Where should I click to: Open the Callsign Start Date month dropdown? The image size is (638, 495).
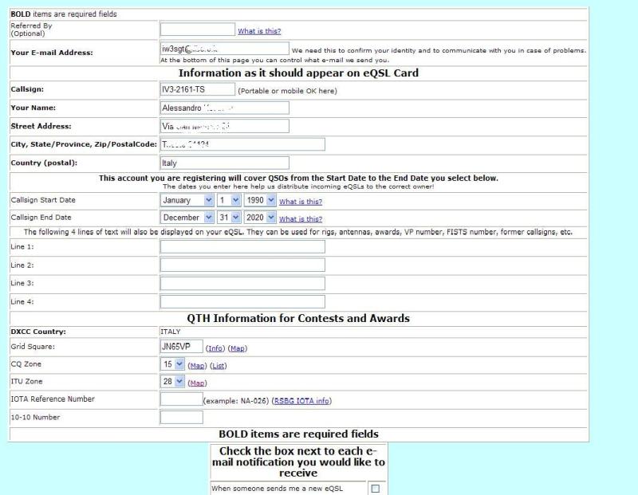tap(187, 200)
